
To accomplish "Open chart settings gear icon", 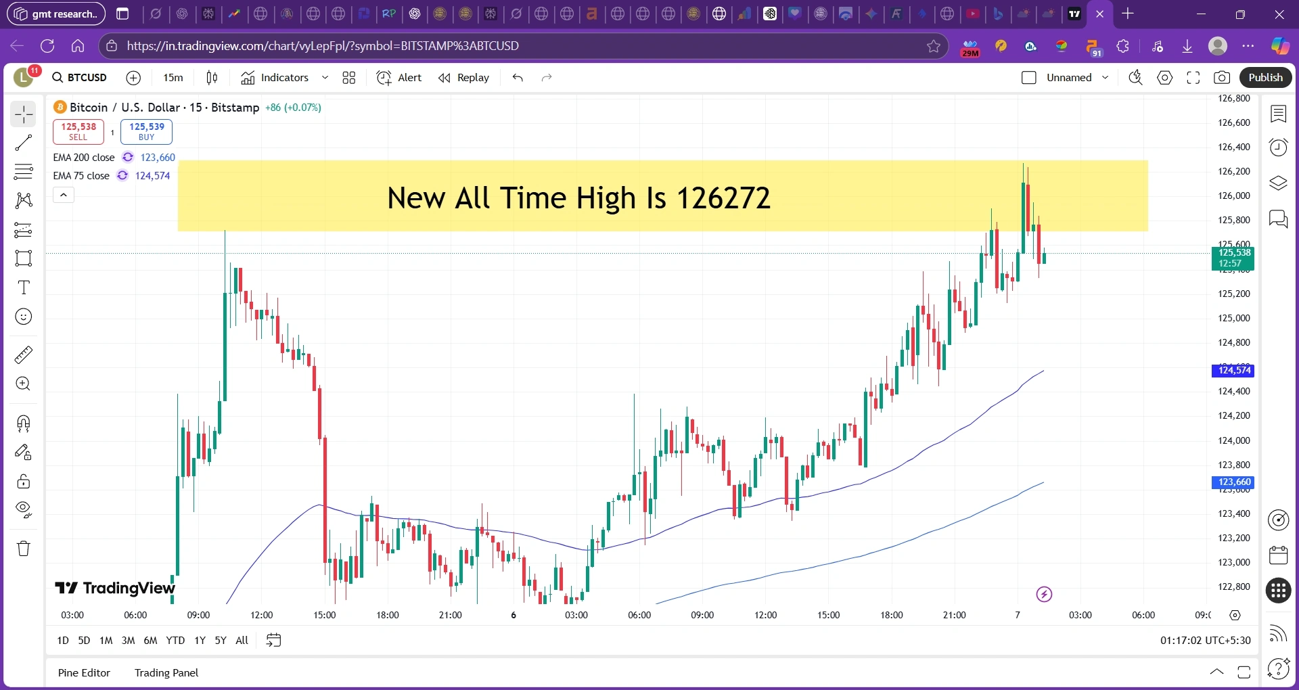I will click(1164, 78).
